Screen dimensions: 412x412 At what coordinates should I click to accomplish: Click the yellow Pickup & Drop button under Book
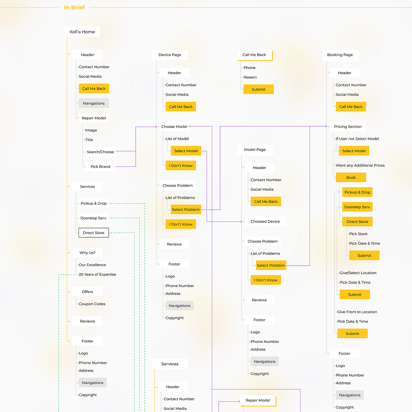point(357,192)
